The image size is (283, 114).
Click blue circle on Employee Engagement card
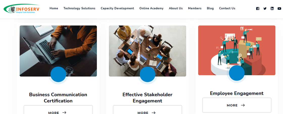tap(237, 73)
